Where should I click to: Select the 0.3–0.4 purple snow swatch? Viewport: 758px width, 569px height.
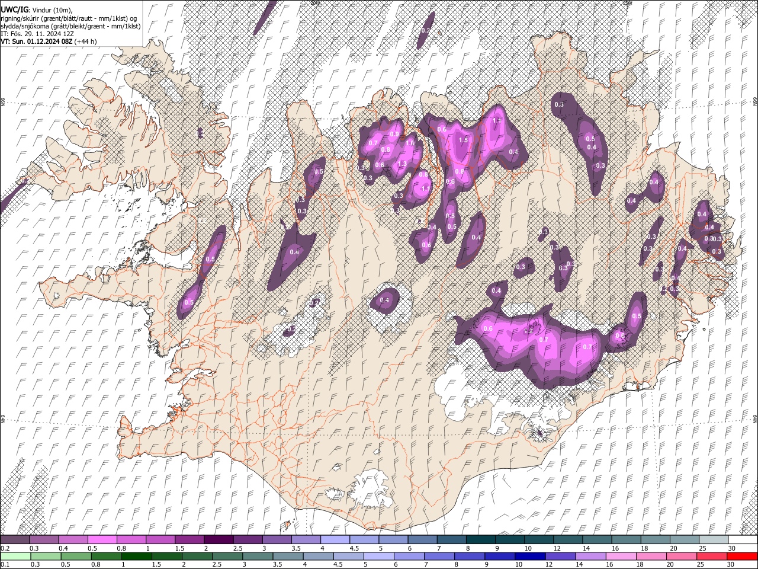tap(44, 540)
